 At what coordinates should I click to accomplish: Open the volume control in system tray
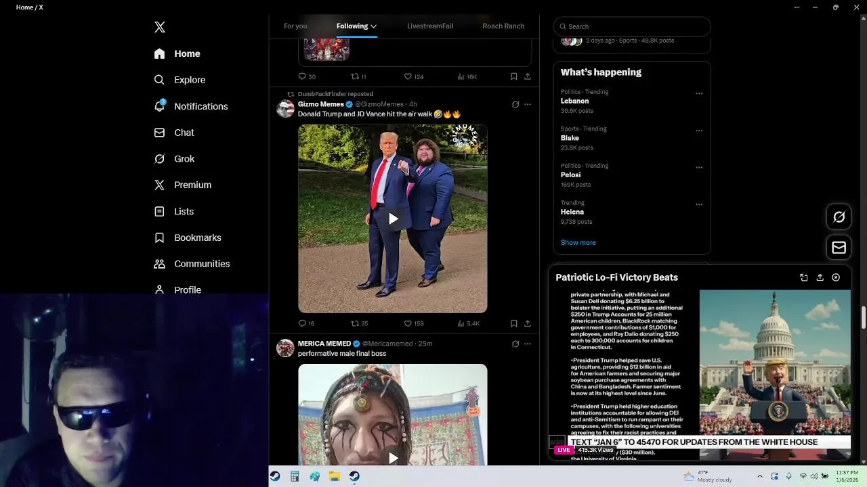[x=814, y=476]
